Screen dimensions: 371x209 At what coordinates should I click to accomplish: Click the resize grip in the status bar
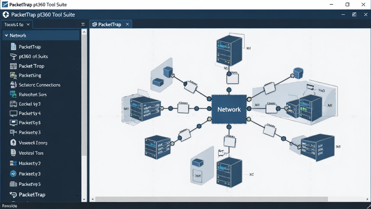[368, 206]
